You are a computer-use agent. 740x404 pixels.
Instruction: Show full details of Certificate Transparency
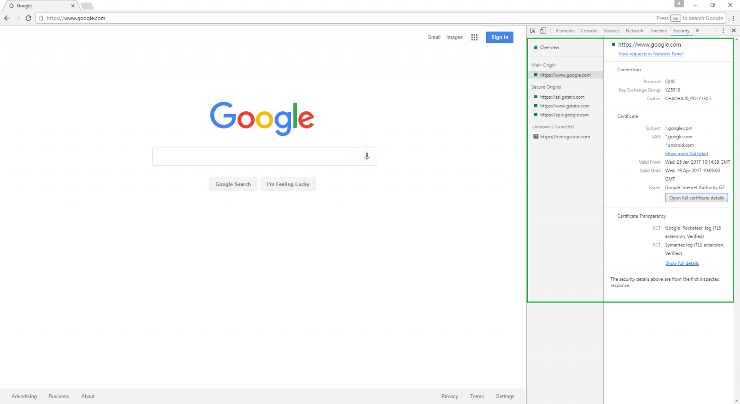[x=682, y=263]
